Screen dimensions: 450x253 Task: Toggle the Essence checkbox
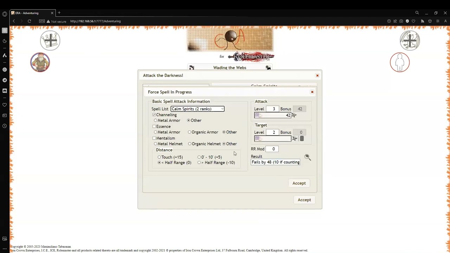click(154, 126)
